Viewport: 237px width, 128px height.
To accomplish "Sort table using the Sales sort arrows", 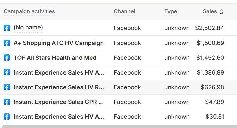I will 221,12.
